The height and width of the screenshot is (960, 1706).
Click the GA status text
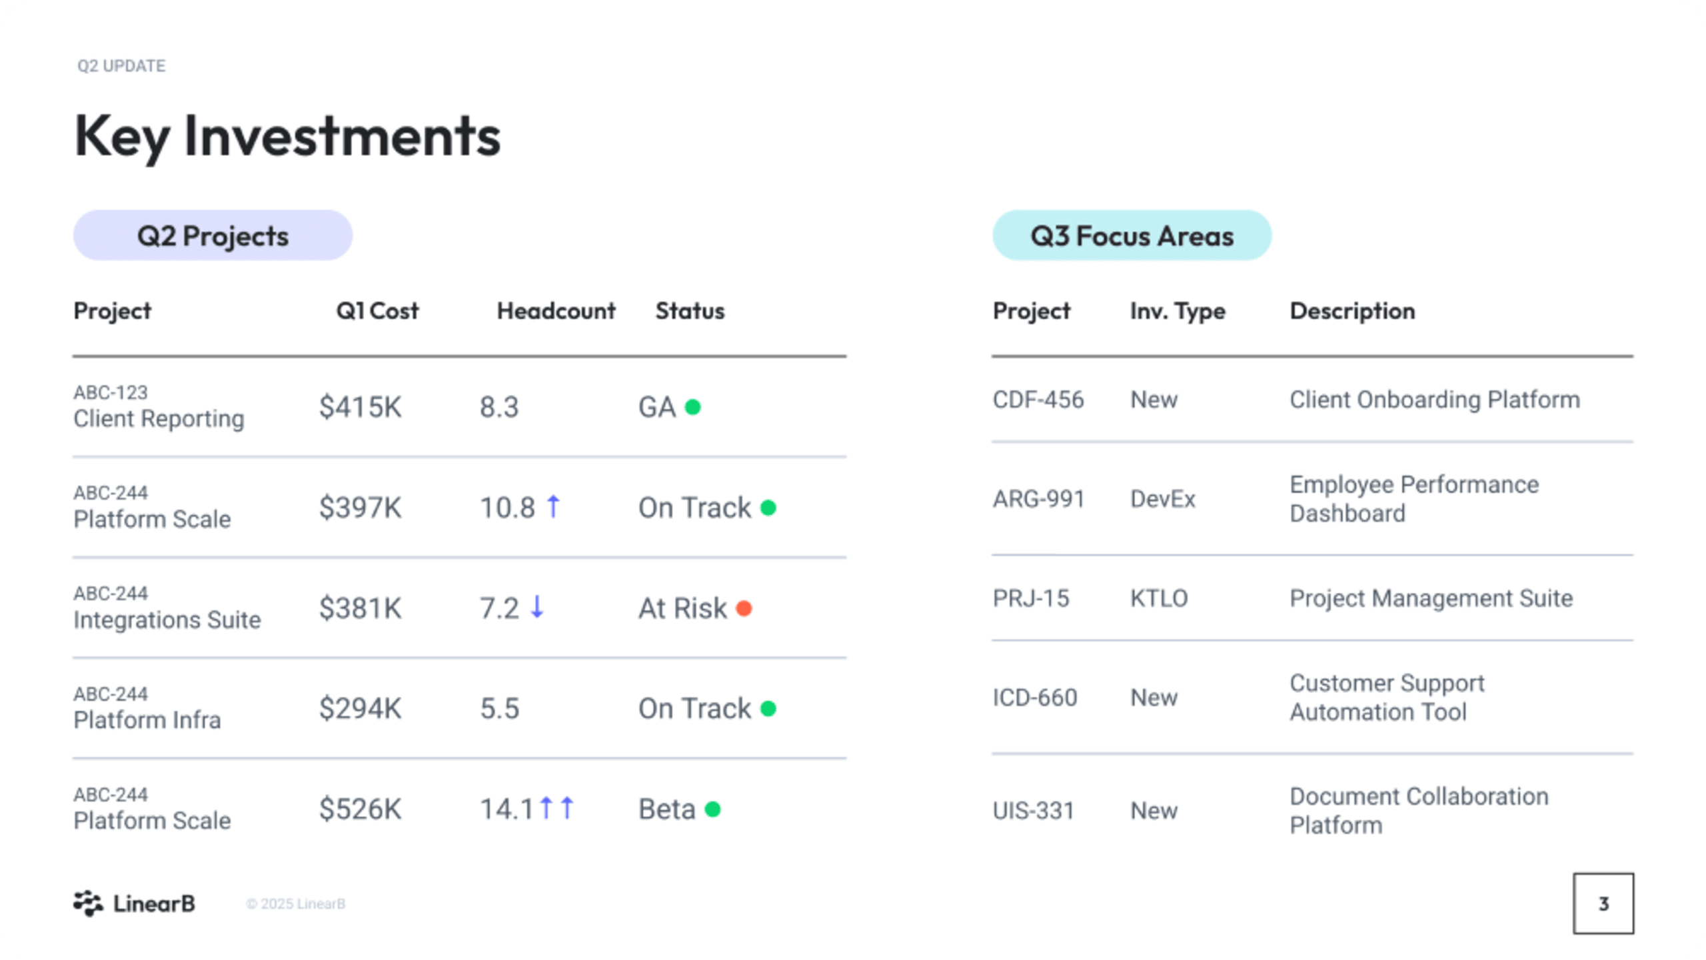[x=657, y=407]
